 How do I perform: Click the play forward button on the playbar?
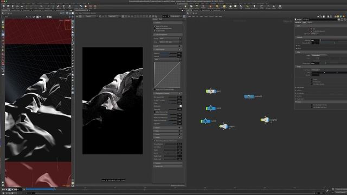(12, 190)
